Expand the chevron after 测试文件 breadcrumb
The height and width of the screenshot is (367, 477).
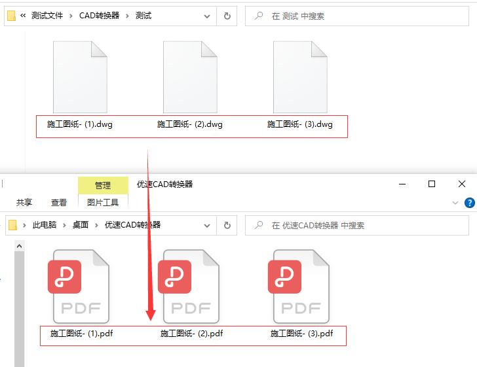pyautogui.click(x=71, y=16)
